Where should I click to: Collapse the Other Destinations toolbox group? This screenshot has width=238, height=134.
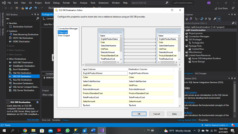[7, 59]
